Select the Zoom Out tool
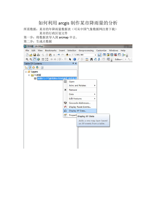This screenshot has width=156, height=221. click(31, 59)
